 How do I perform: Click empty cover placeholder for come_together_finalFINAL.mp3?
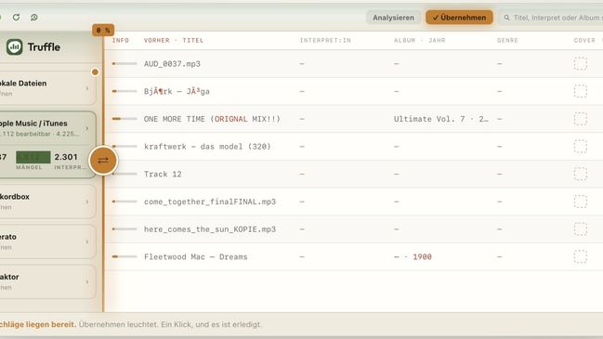(x=581, y=202)
